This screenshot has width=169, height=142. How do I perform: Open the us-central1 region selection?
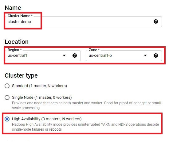43,56
